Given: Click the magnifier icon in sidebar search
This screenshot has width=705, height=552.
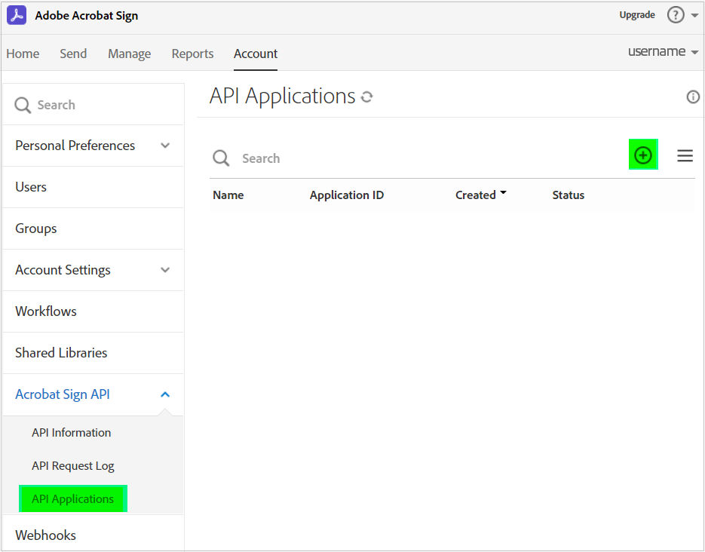Looking at the screenshot, I should [x=23, y=105].
